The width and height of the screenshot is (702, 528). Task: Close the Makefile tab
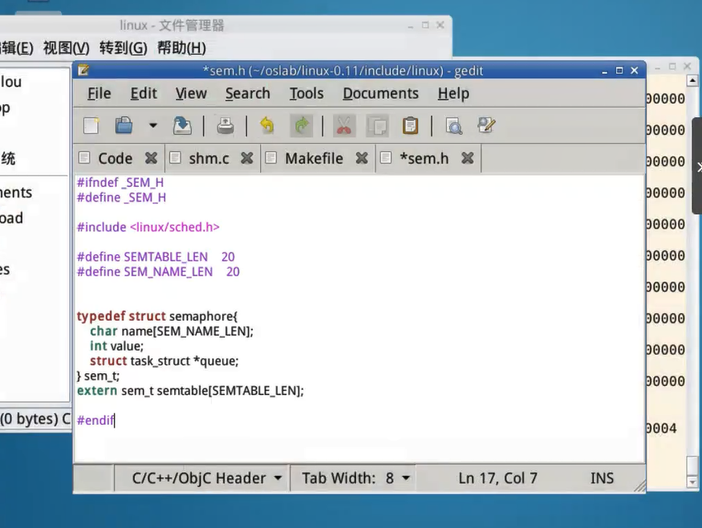(362, 159)
